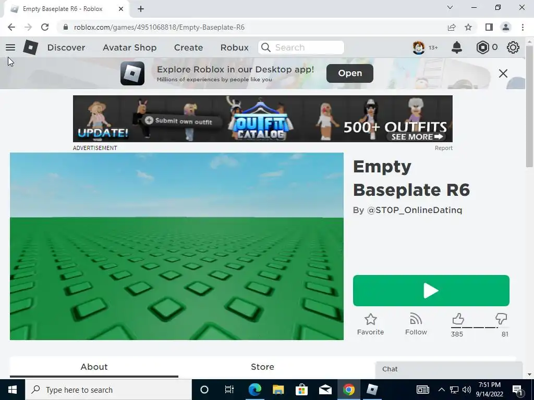
Task: Open Task View from the taskbar
Action: coord(229,390)
